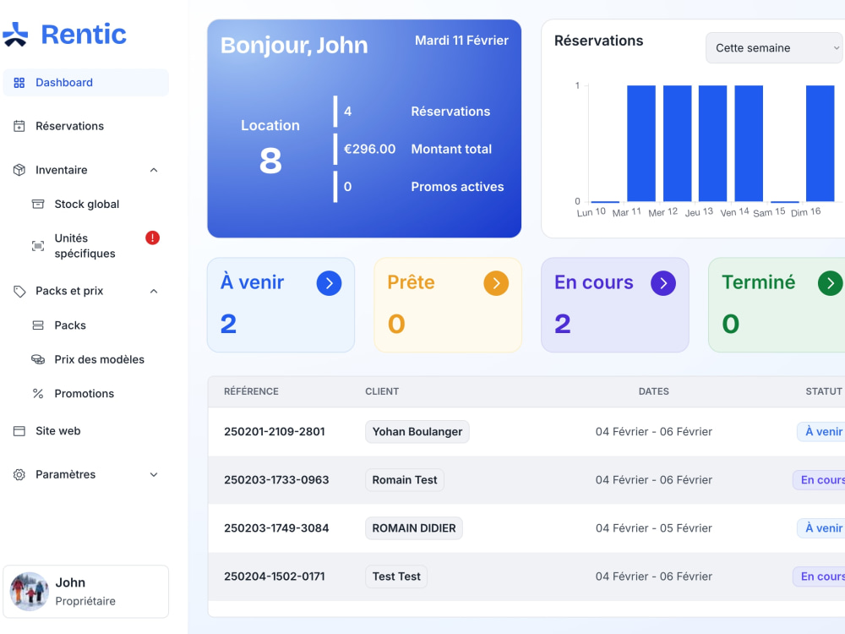Screen dimensions: 845x634
Task: Click the STATUT column header
Action: tap(824, 391)
